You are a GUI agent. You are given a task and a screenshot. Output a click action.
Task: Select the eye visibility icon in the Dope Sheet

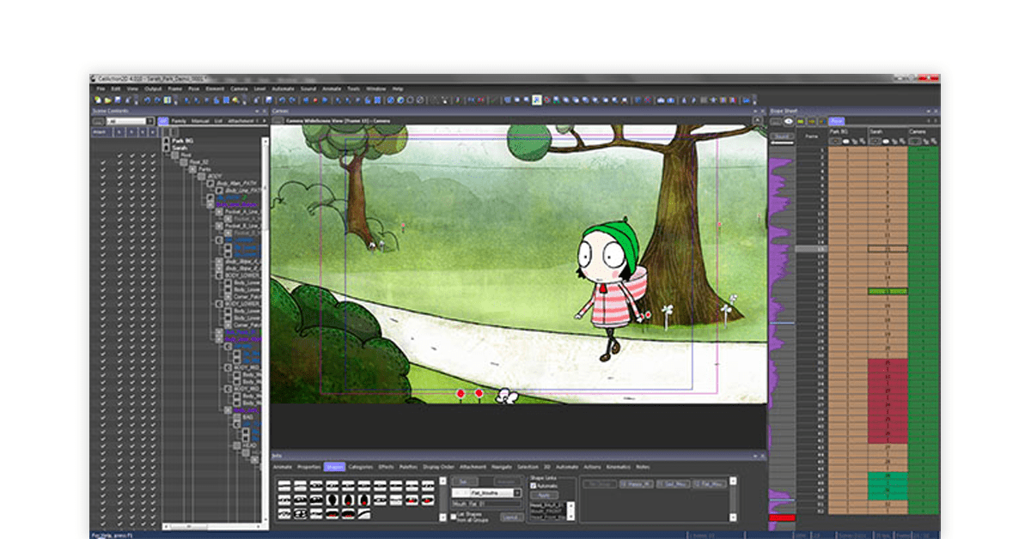click(789, 121)
